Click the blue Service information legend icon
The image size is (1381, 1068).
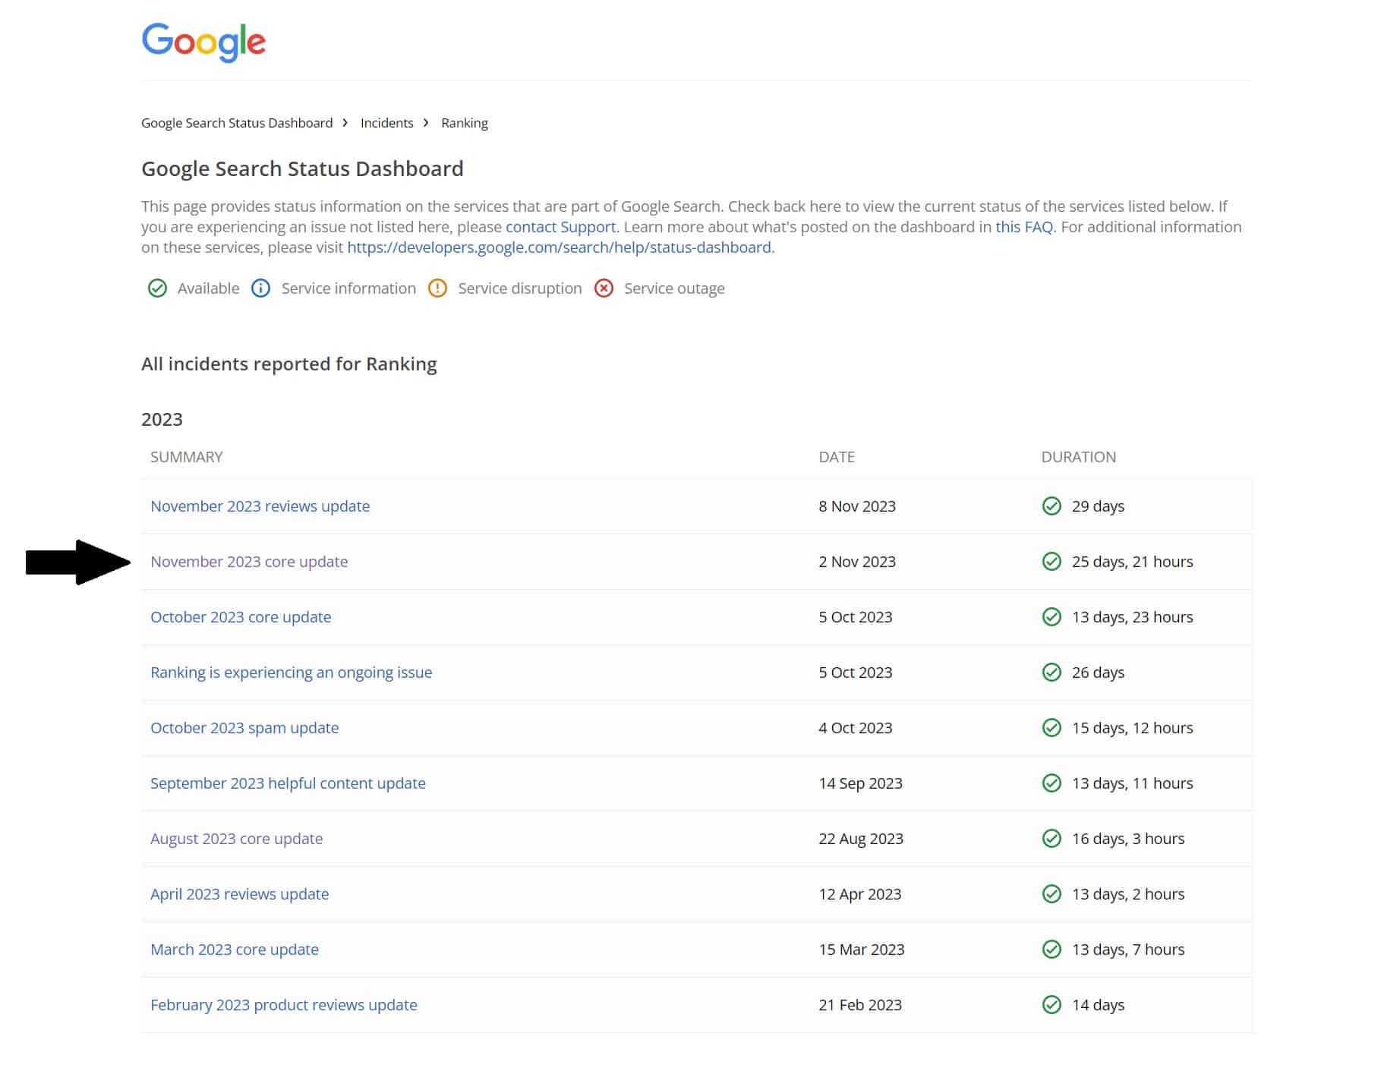(260, 288)
